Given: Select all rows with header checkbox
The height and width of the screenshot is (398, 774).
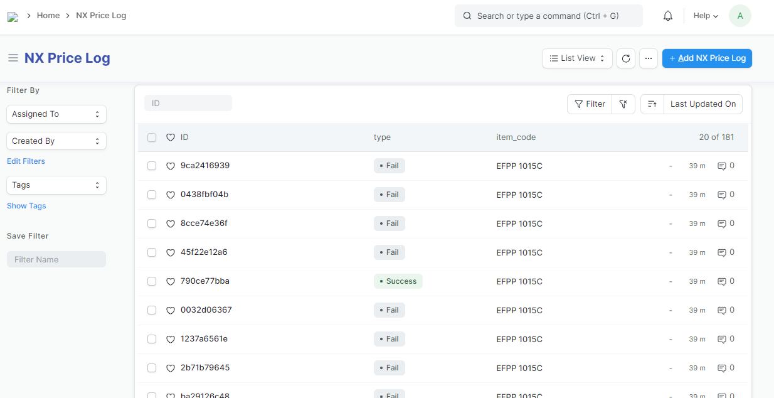Looking at the screenshot, I should click(x=152, y=137).
